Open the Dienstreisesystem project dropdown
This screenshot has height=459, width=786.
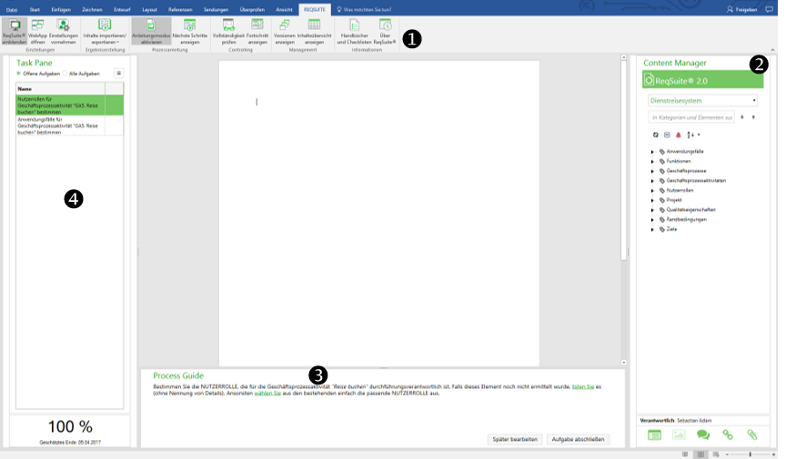(x=702, y=100)
